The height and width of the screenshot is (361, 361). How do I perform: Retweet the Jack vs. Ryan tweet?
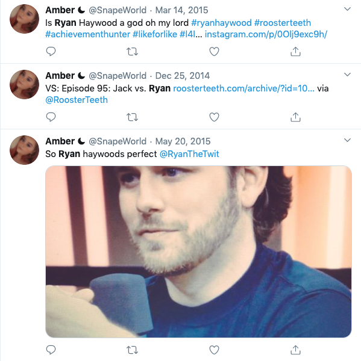click(x=133, y=117)
